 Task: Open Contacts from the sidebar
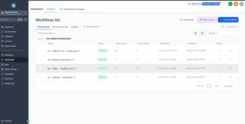(8, 41)
